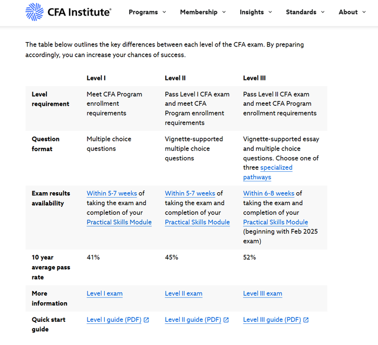Download the Level I guide (PDF)
The width and height of the screenshot is (378, 345).
(x=113, y=320)
